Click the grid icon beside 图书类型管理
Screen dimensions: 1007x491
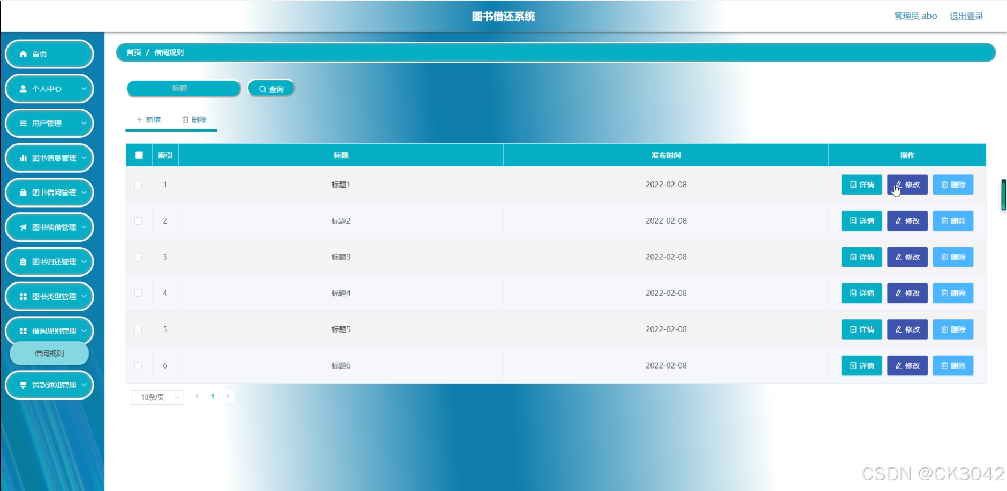click(x=23, y=296)
